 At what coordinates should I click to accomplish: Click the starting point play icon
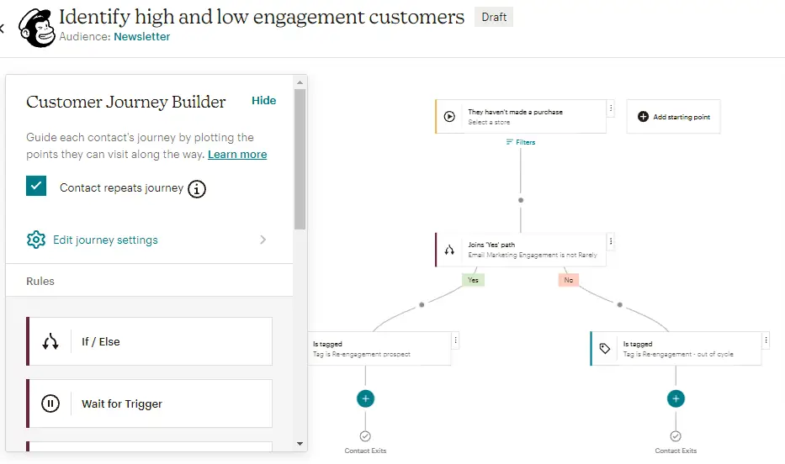(x=449, y=117)
